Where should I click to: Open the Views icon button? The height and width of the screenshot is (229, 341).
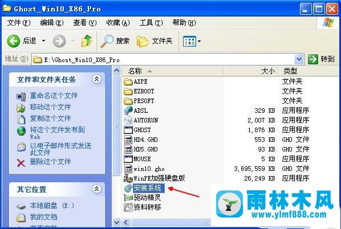click(x=189, y=41)
